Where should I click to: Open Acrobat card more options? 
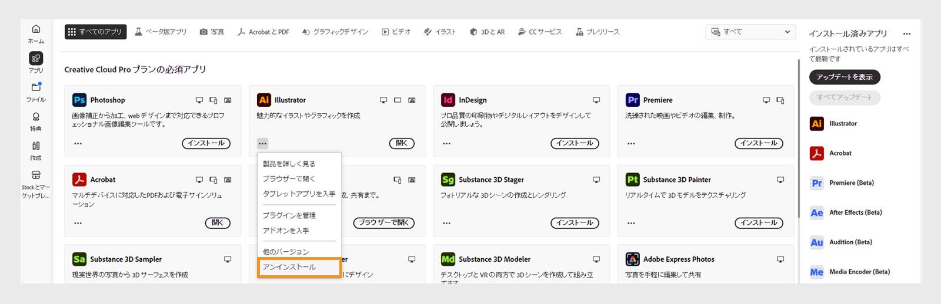(78, 223)
